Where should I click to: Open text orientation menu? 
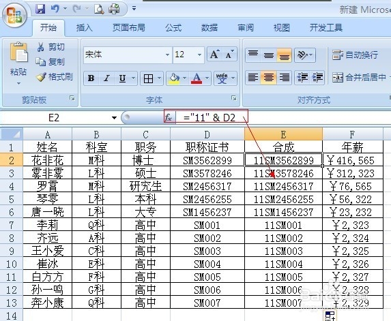[305, 55]
